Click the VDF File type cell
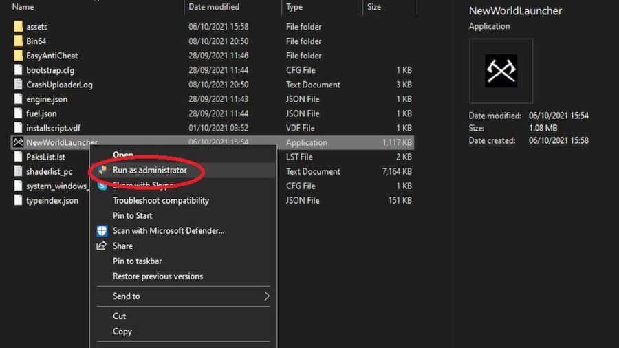This screenshot has height=348, width=619. [x=300, y=128]
